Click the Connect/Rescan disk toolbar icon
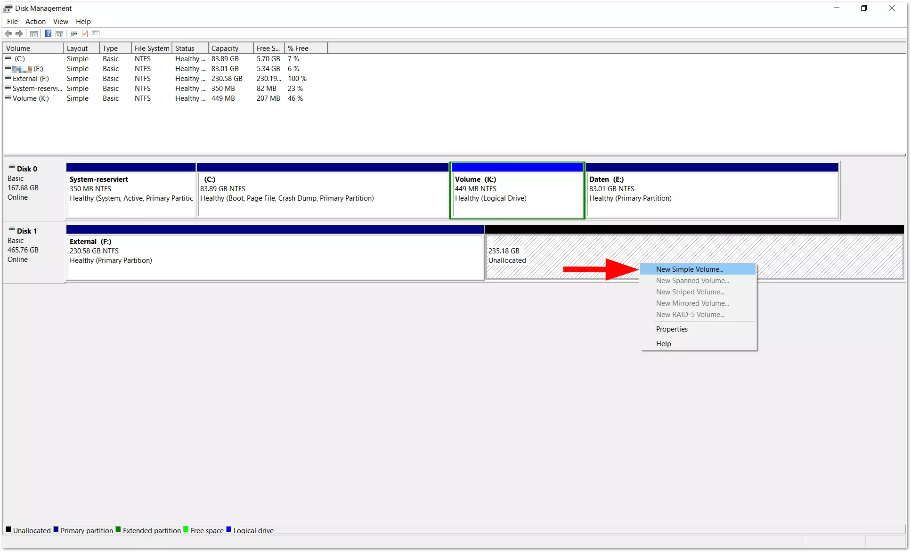This screenshot has height=552, width=911. click(x=73, y=34)
